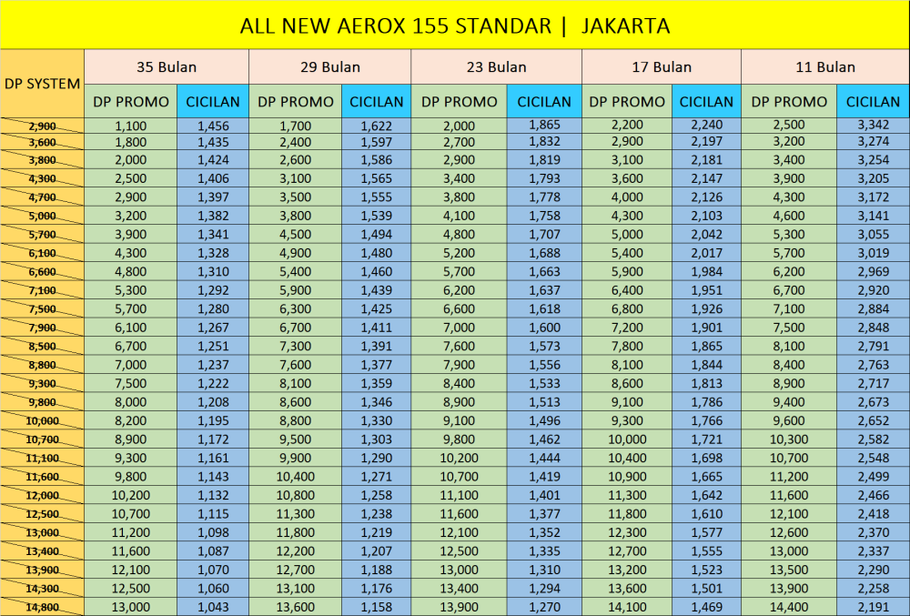Select the 29 Bulan tenor header
Screen dimensions: 910x616
329,67
